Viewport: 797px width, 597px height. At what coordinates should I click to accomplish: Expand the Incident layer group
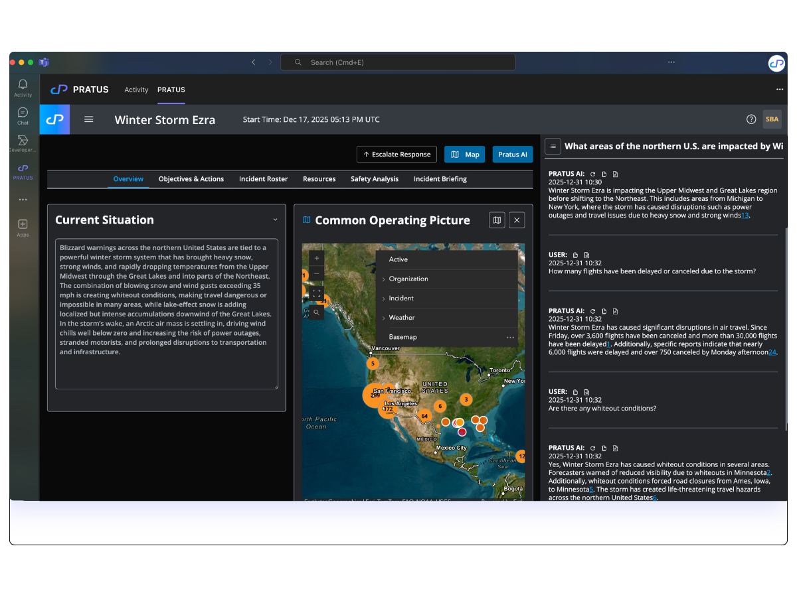tap(385, 298)
